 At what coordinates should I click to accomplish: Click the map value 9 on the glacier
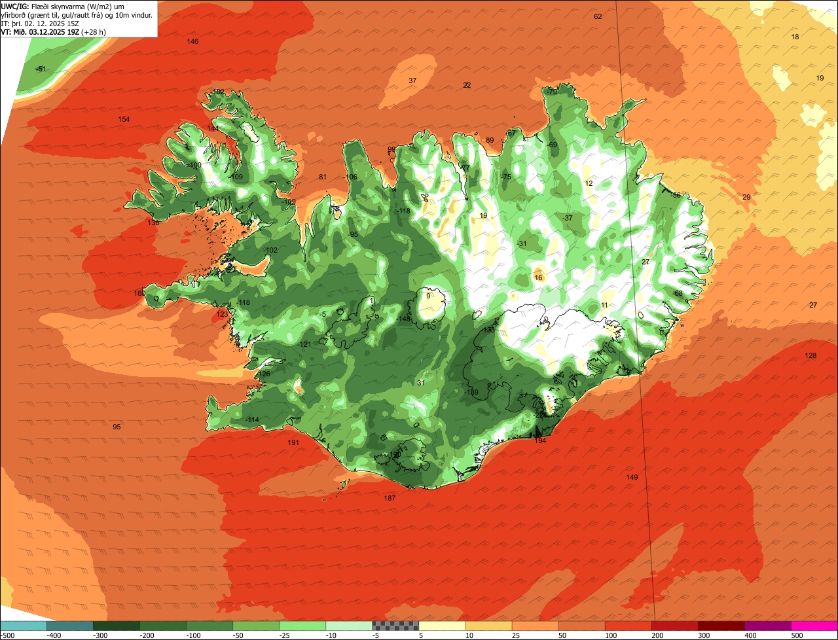(x=428, y=296)
